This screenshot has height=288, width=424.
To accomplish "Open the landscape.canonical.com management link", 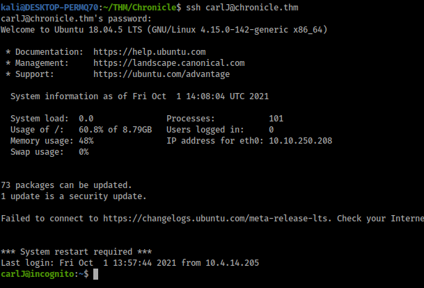I will click(x=168, y=63).
